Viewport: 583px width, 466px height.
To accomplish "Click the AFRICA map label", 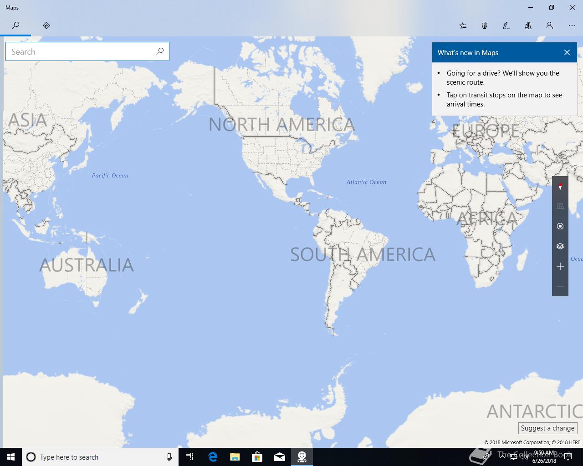I will point(487,218).
